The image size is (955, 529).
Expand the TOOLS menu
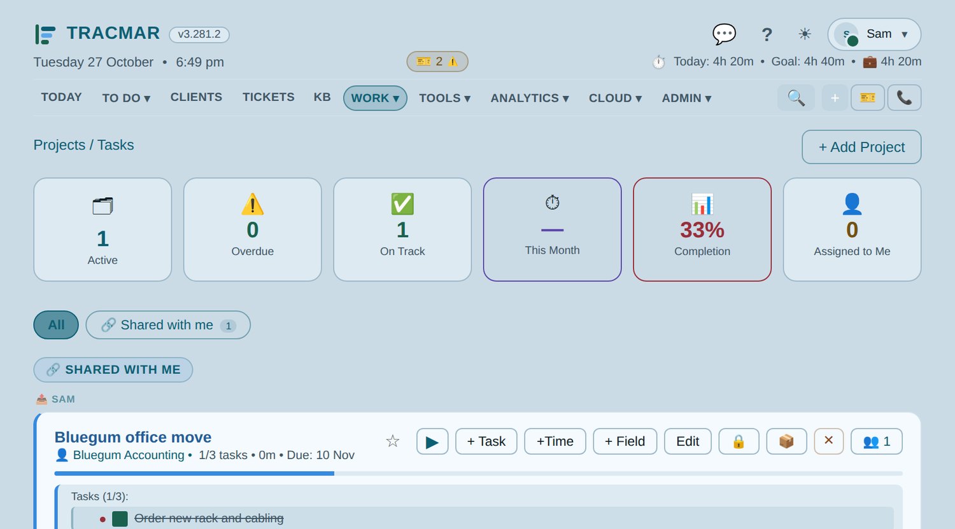444,98
